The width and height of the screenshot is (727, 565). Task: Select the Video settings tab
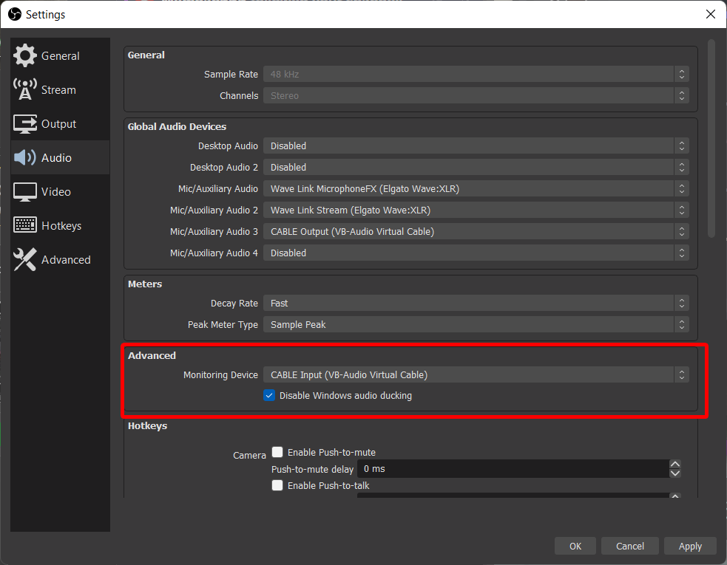tap(60, 192)
